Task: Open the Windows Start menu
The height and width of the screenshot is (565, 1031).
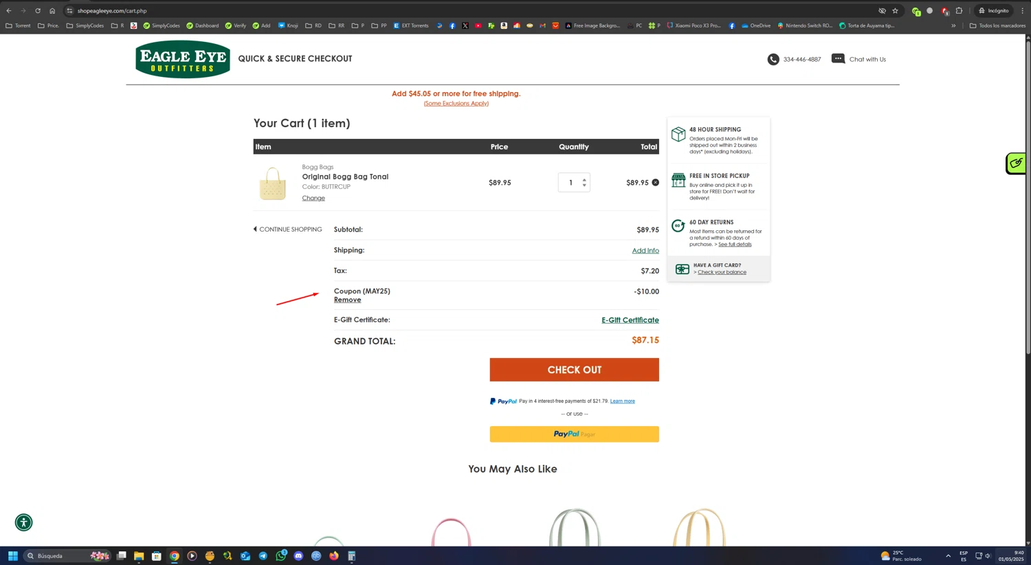Action: click(12, 556)
